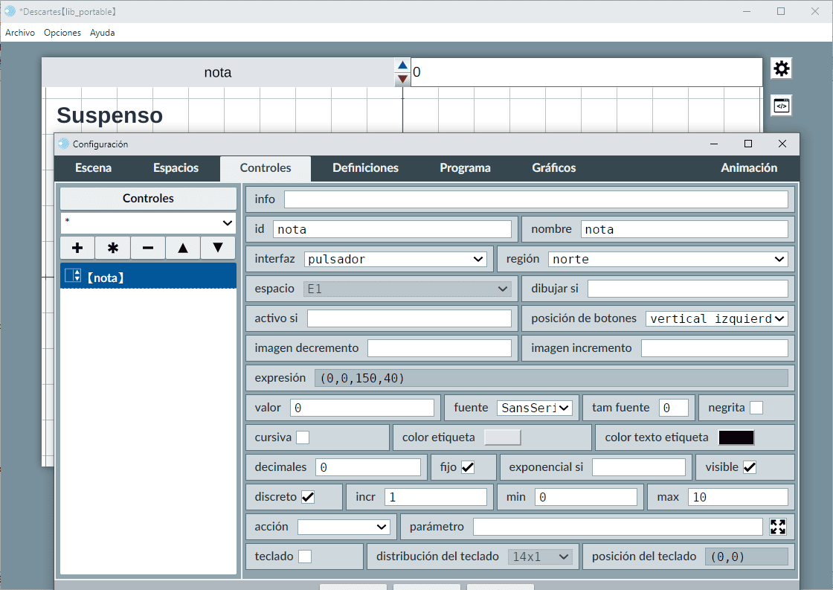Pick the color texto etiqueta swatch
The width and height of the screenshot is (833, 590).
coord(736,437)
